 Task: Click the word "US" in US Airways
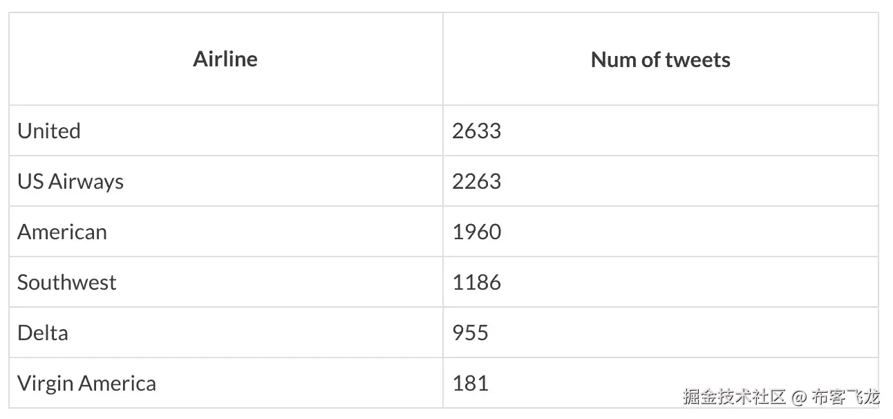coord(30,181)
